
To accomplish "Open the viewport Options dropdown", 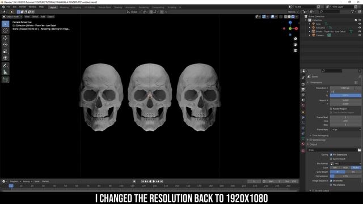I will [x=293, y=12].
